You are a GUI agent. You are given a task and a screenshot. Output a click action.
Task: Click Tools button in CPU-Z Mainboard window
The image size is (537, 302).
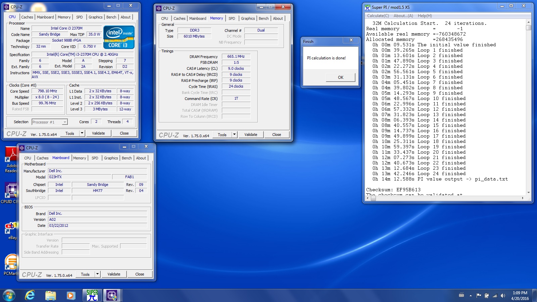85,274
